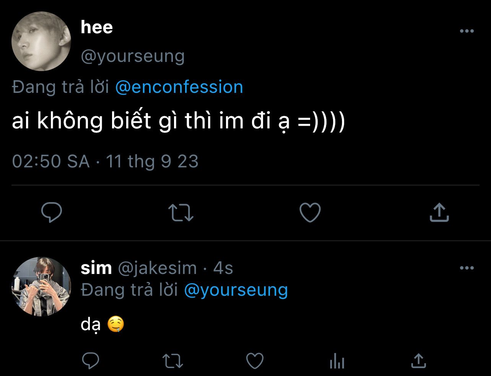Open sim's profile avatar
This screenshot has width=491, height=376.
click(41, 287)
